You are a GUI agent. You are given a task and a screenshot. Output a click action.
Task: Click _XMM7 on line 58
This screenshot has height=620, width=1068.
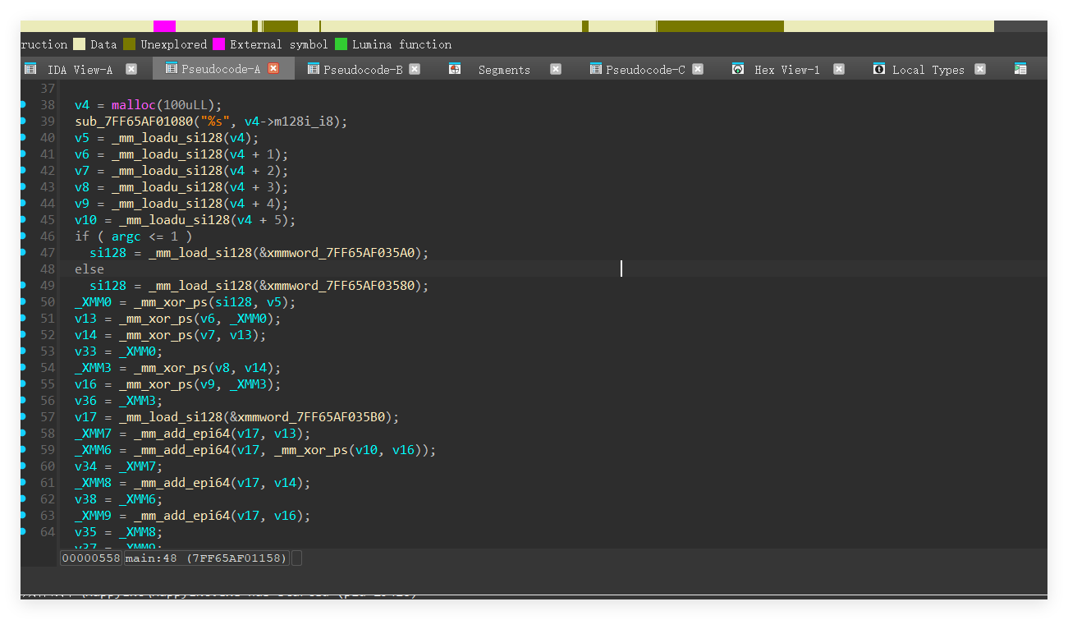[93, 434]
